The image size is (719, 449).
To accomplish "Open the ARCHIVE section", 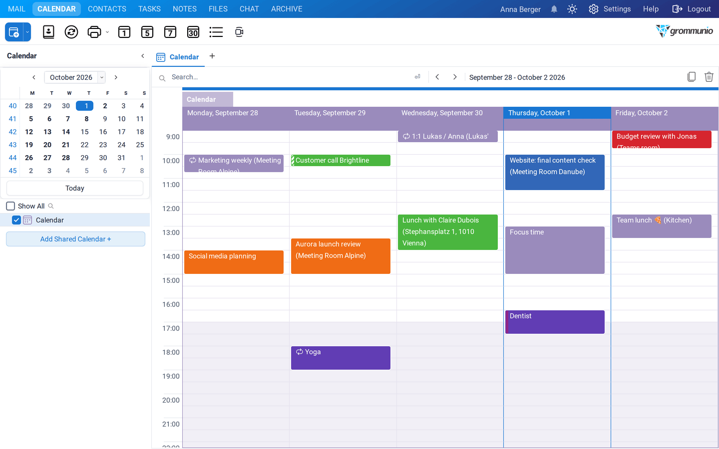I will pos(287,9).
